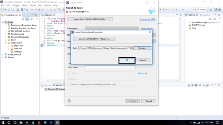Open the Search menu
Viewport: 223px width, 125px height.
click(x=25, y=5)
